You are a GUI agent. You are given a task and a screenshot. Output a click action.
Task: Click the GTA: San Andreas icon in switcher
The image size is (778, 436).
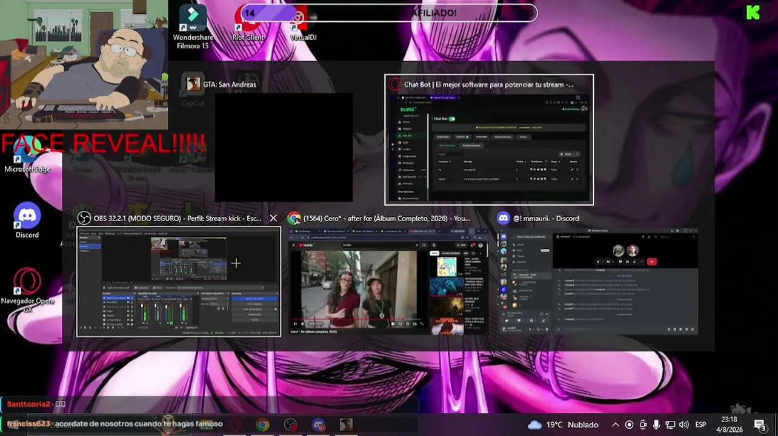click(x=193, y=84)
